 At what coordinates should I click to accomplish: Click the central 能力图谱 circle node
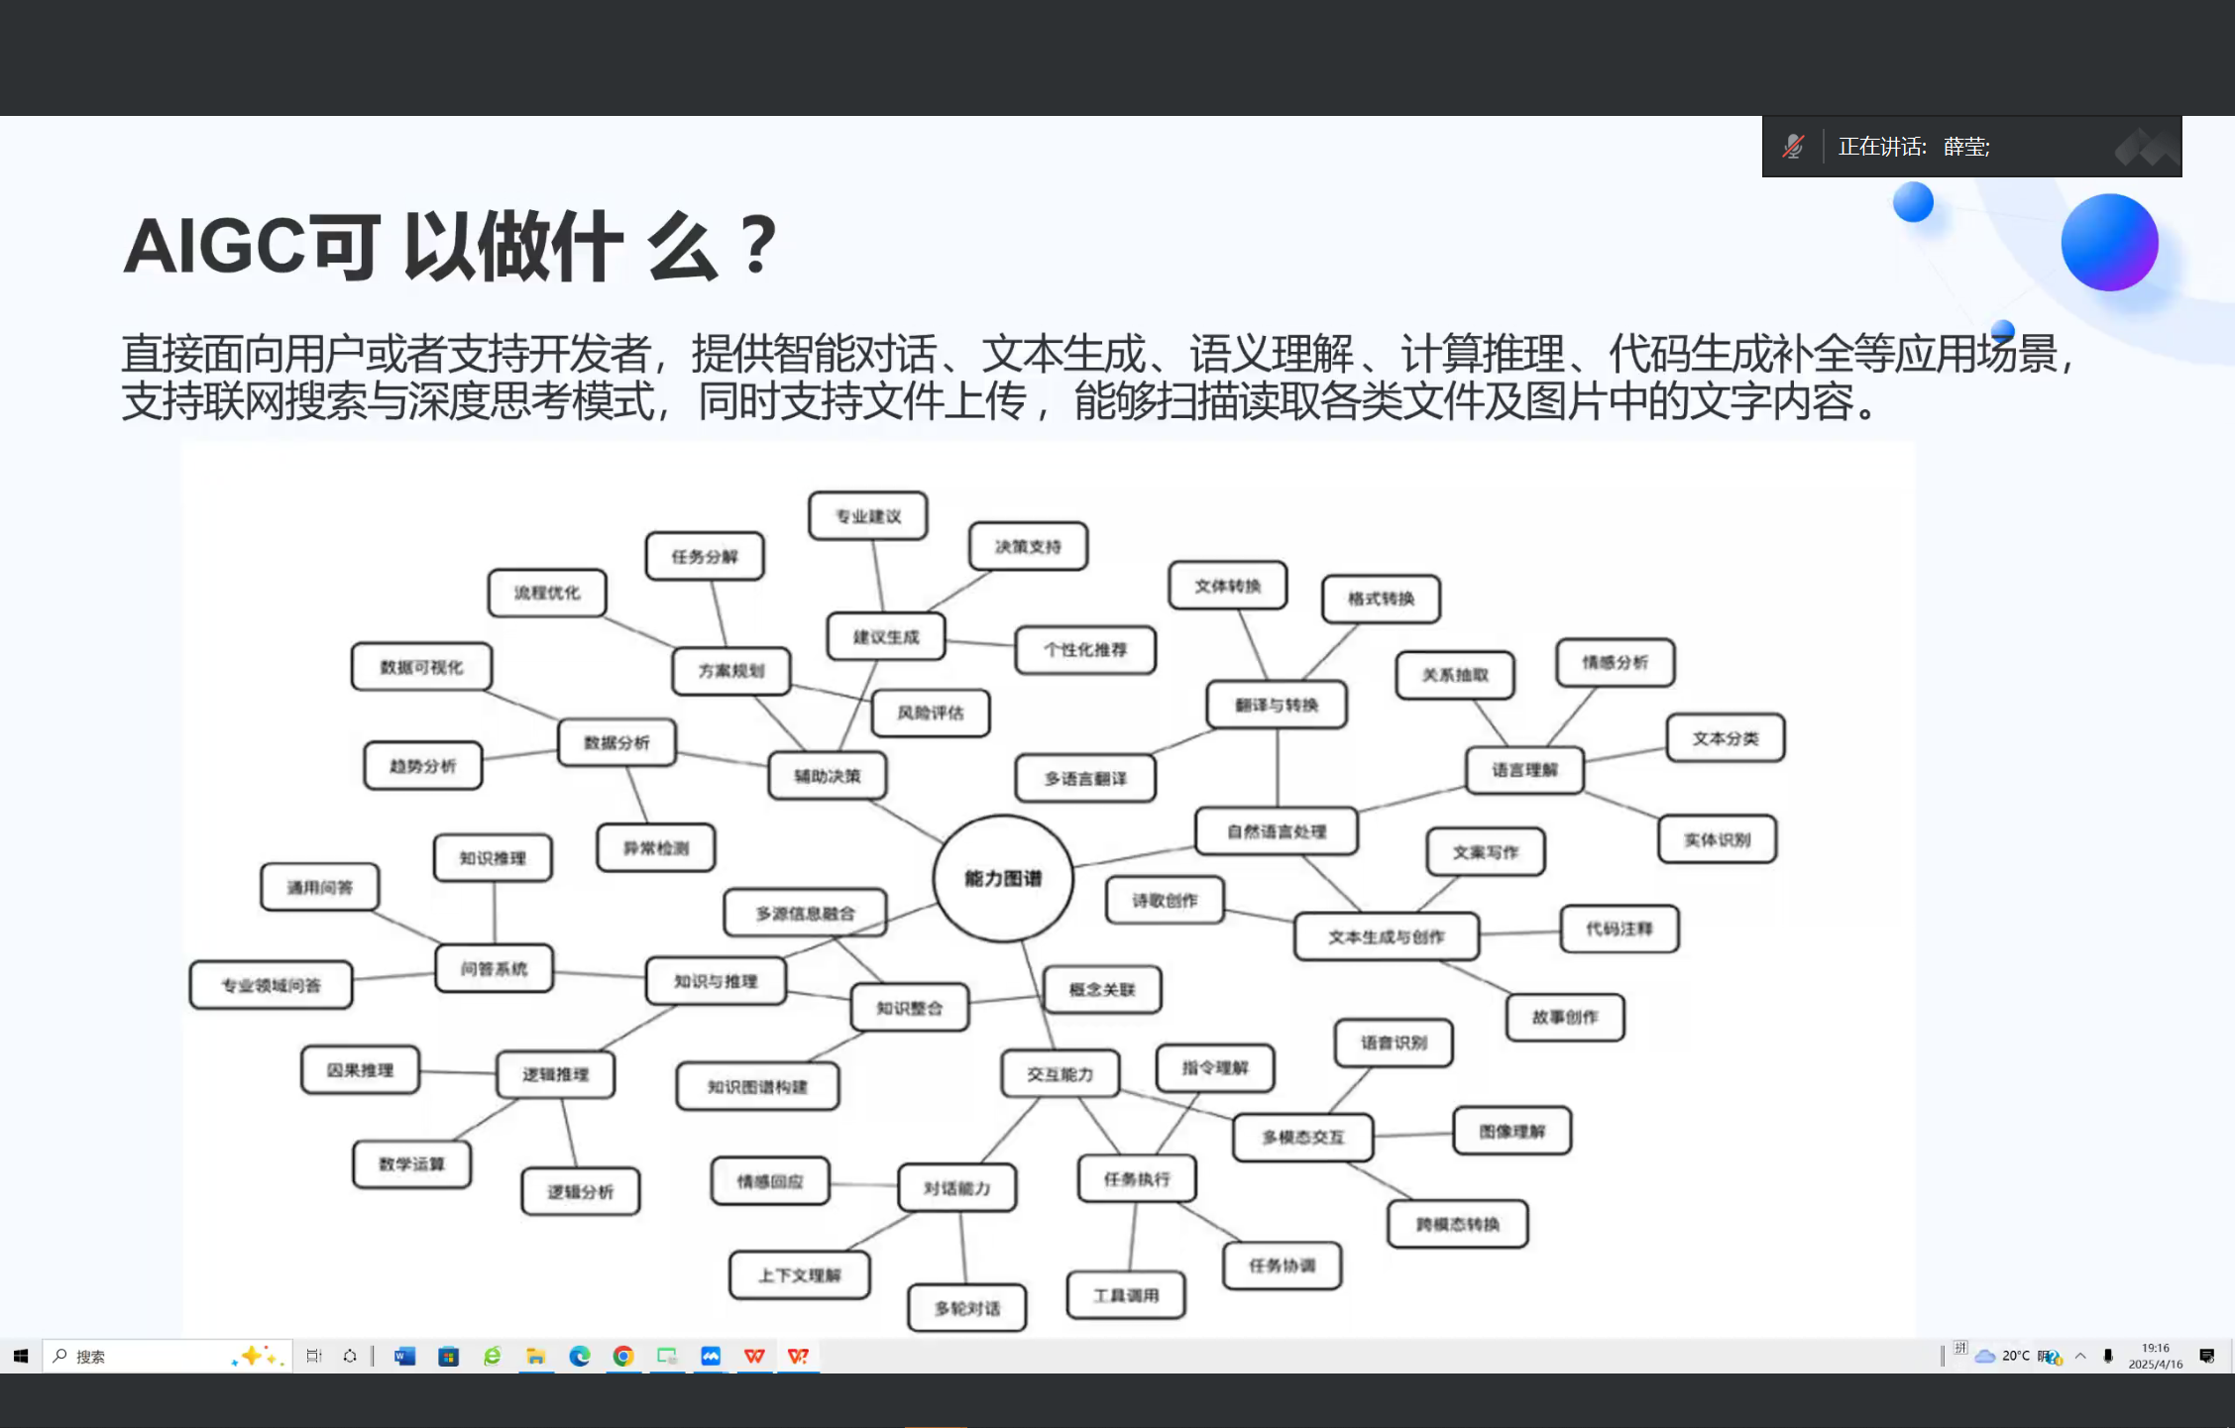tap(1002, 878)
